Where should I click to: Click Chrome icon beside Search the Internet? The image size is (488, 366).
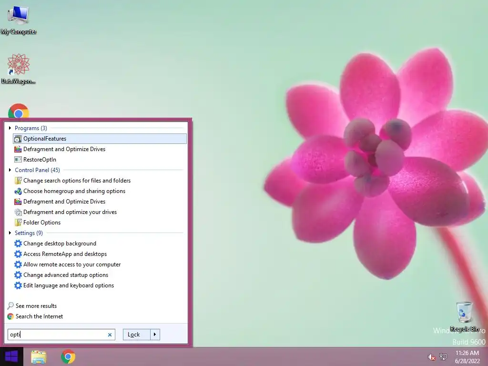point(10,316)
